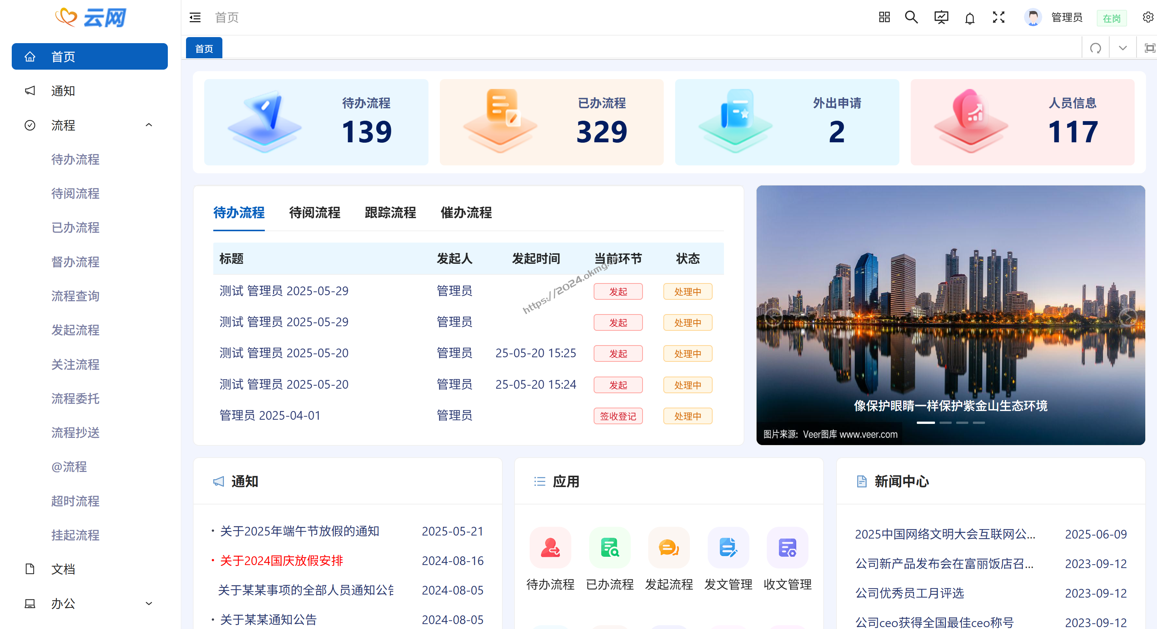Viewport: 1157px width, 629px height.
Task: Collapse the sidebar with the hamburger toggle
Action: (195, 17)
